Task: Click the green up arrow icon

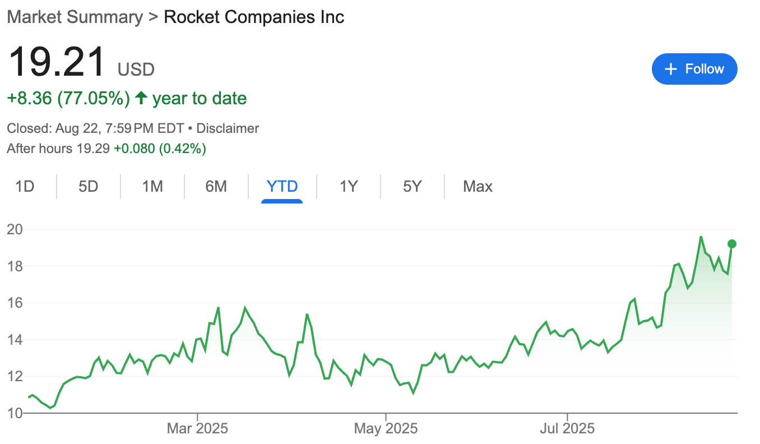Action: tap(141, 99)
